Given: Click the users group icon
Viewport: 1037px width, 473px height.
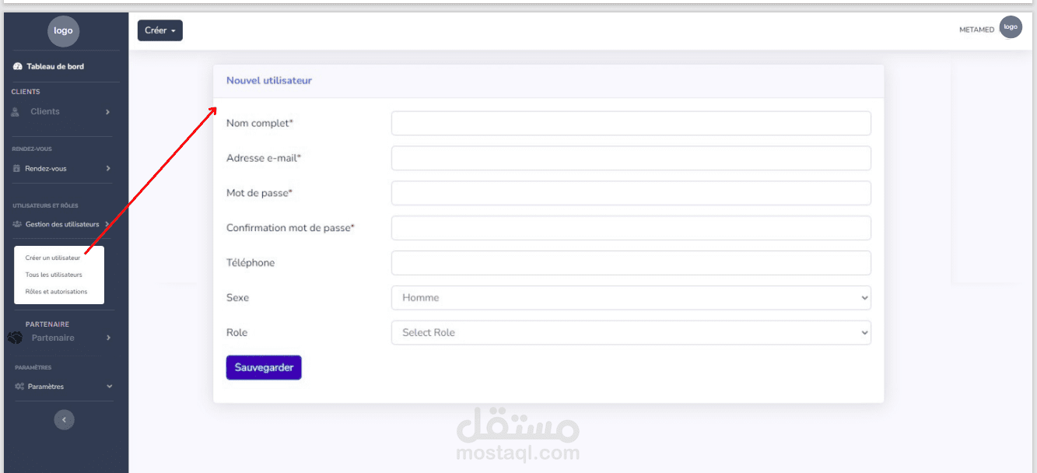Looking at the screenshot, I should click(17, 224).
